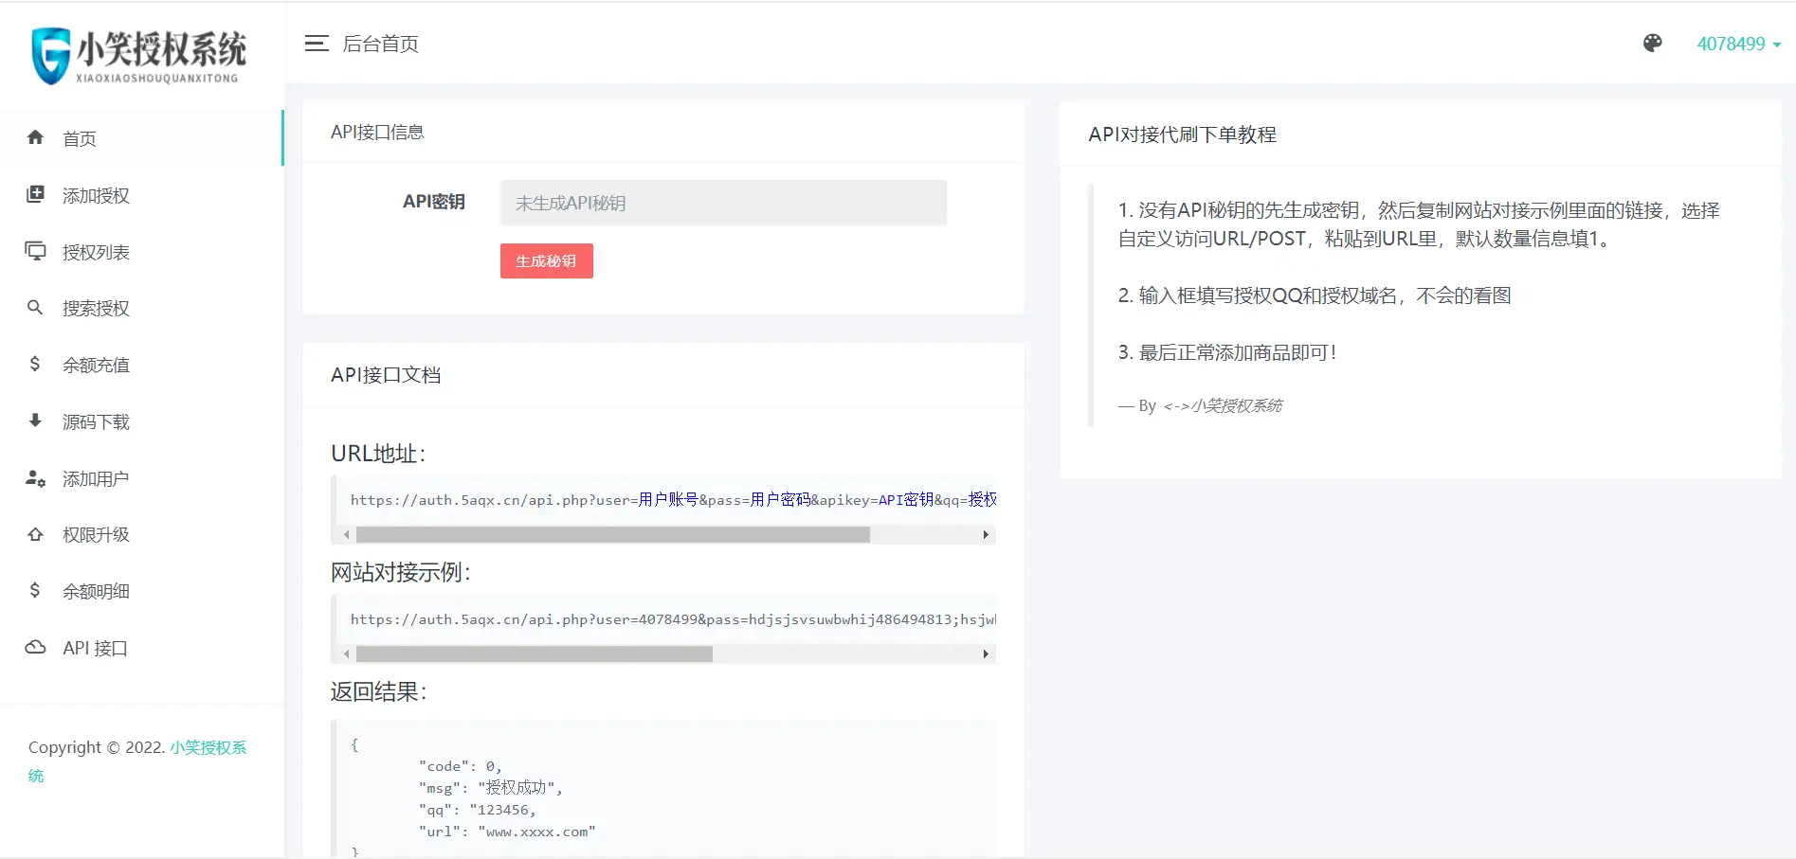This screenshot has width=1796, height=859.
Task: Open the theme palette color picker icon
Action: 1652,44
